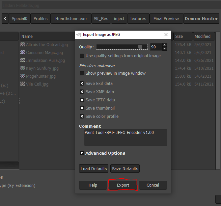Click the Altruis the Outcast.jpg file icon
Image resolution: width=221 pixels, height=206 pixels.
[23, 44]
